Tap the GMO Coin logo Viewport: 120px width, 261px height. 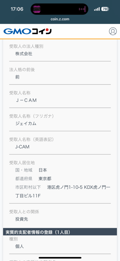click(27, 31)
